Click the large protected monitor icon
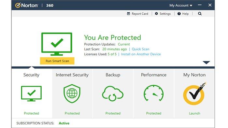 pos(57,44)
